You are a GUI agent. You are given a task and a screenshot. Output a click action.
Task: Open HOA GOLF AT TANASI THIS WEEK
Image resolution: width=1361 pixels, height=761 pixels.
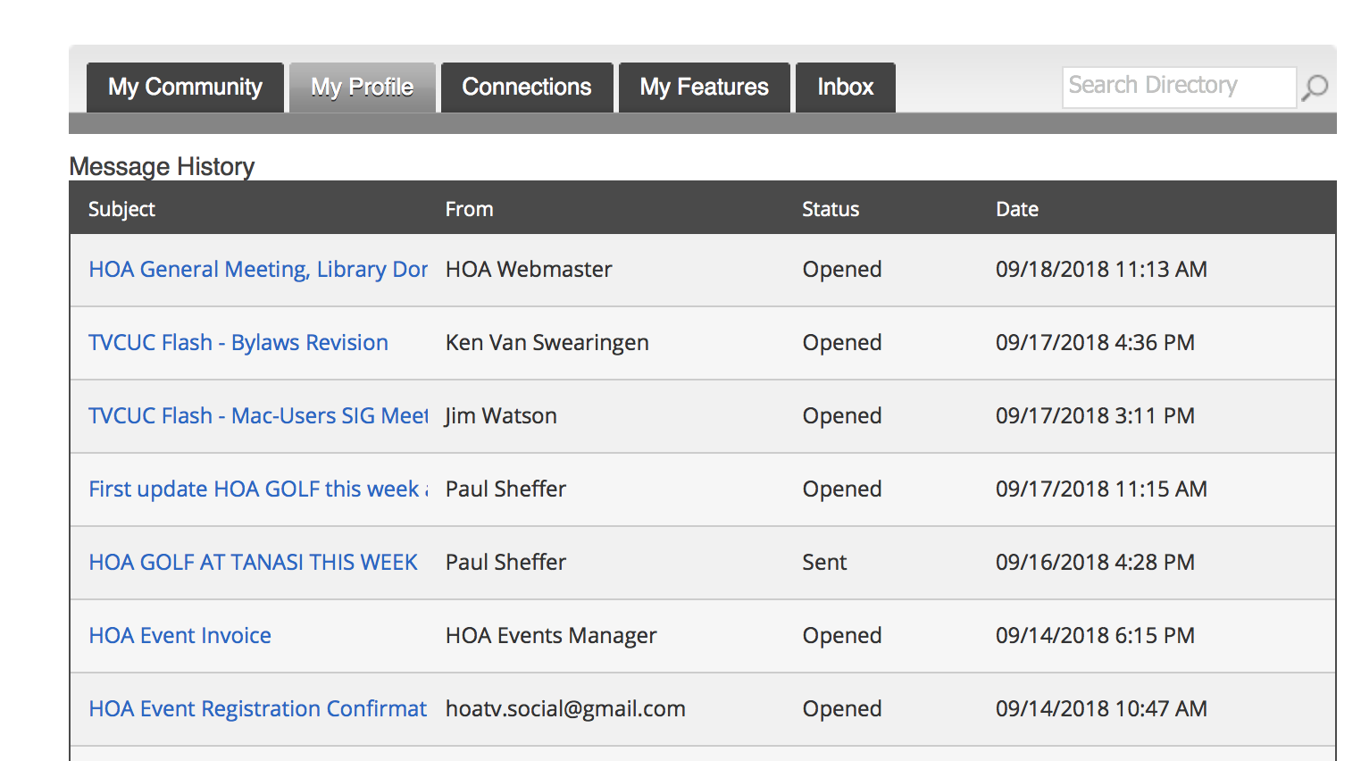pyautogui.click(x=254, y=563)
